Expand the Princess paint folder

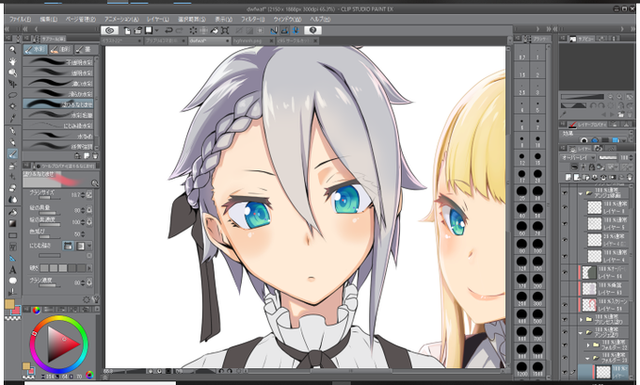coord(582,319)
